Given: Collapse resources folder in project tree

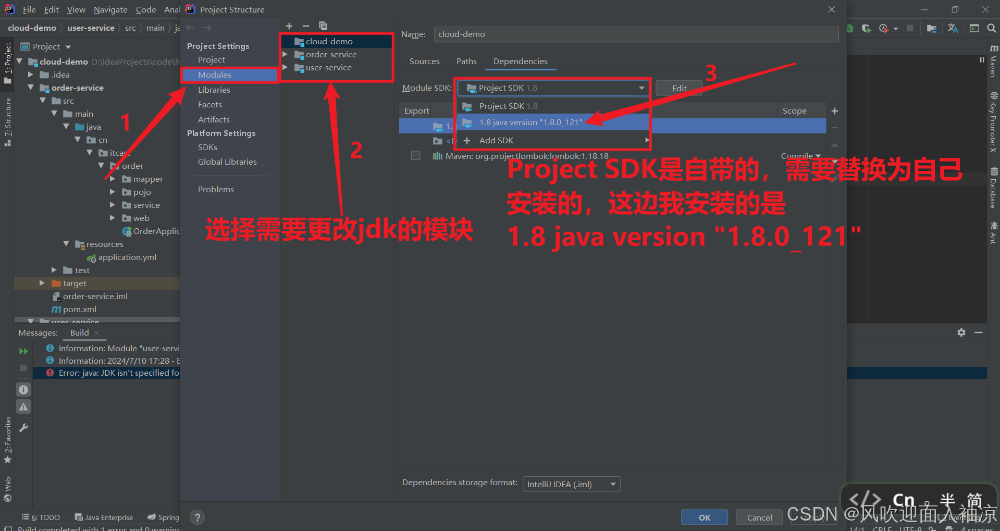Looking at the screenshot, I should [66, 244].
